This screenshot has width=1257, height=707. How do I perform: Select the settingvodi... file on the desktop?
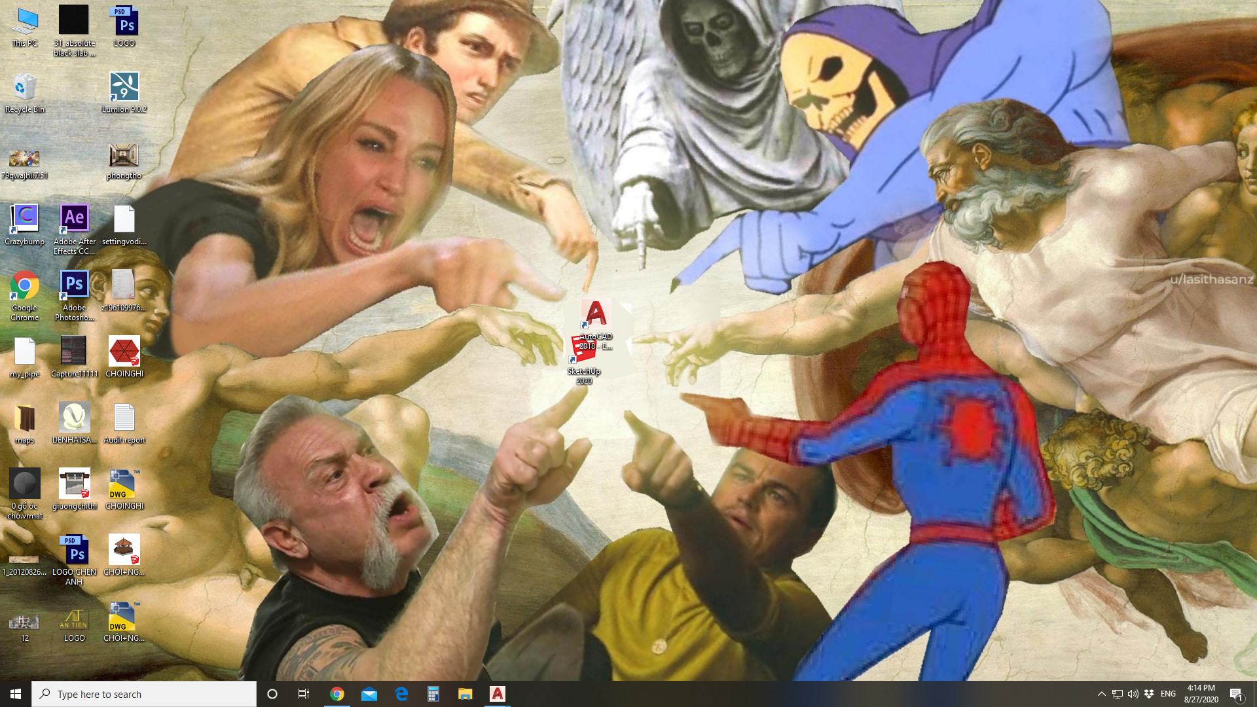pos(124,225)
